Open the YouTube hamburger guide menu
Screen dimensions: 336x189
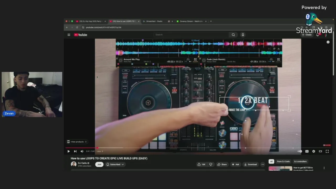click(x=69, y=35)
